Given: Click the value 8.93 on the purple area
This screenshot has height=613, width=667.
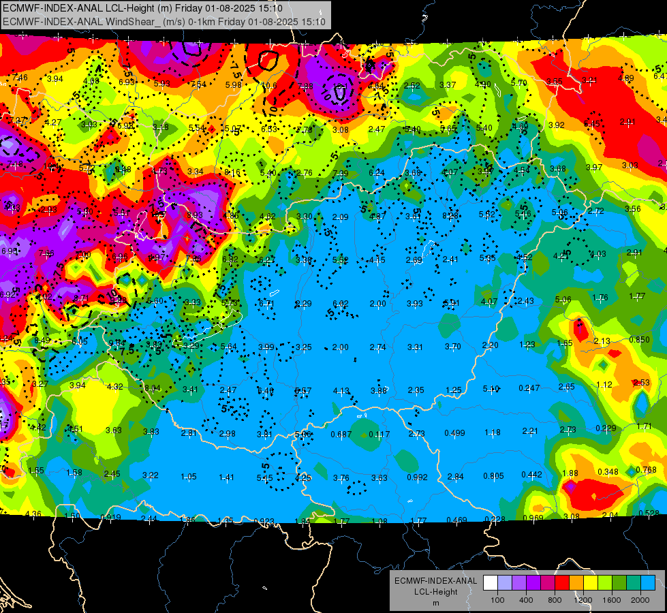Looking at the screenshot, I should (x=195, y=215).
